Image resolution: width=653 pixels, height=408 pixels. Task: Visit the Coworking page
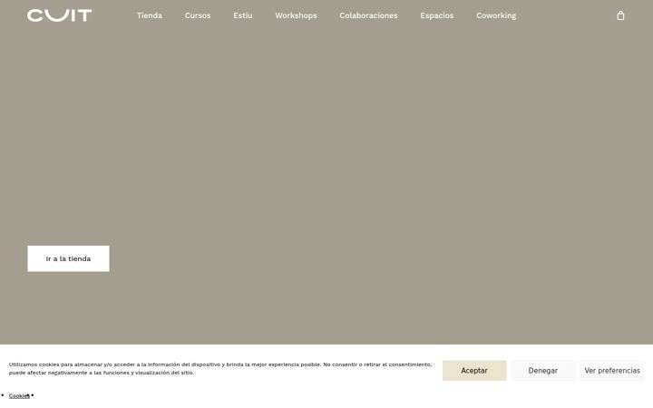click(496, 15)
